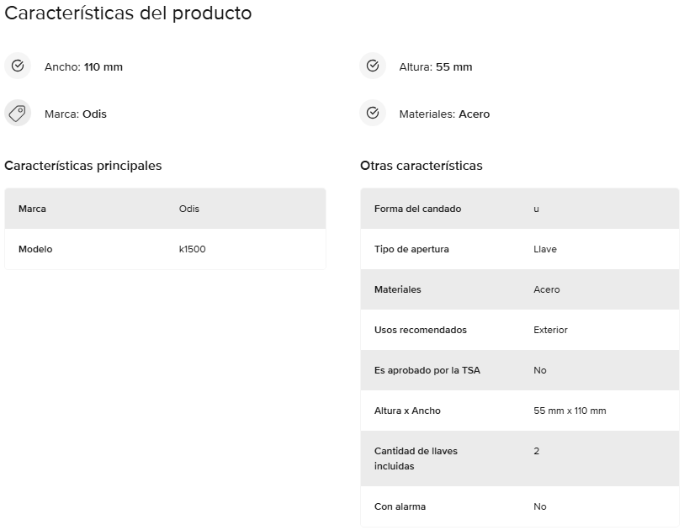The height and width of the screenshot is (530, 684).
Task: Click the Tipo de apertura Llave row
Action: pos(519,249)
